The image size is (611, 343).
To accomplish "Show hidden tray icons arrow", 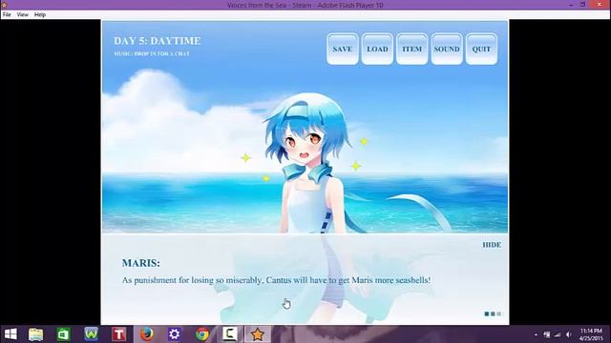I will (537, 334).
